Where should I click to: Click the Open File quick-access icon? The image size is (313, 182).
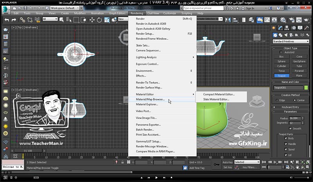pyautogui.click(x=20, y=8)
